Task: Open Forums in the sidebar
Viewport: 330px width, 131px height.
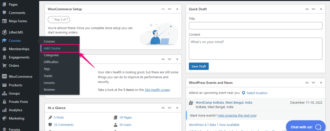Action: [14, 129]
